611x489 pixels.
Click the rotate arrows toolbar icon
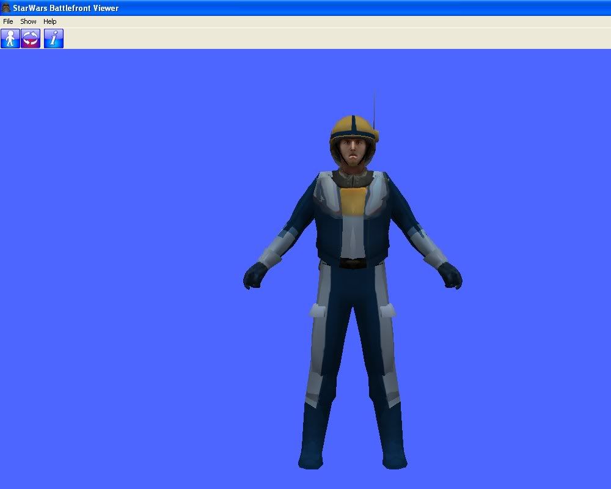[x=31, y=39]
